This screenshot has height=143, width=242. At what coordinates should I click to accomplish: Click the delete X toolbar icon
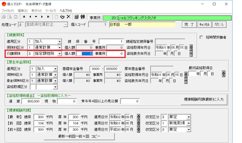pos(69,16)
